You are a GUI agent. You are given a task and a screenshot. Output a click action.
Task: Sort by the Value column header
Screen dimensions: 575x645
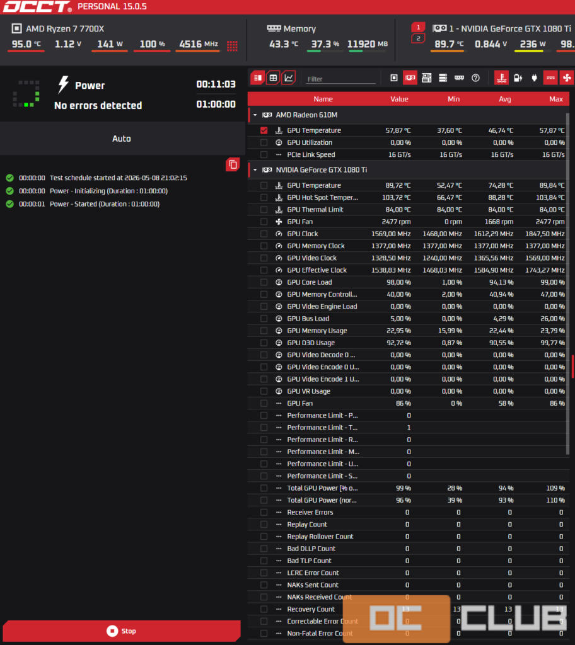(x=399, y=99)
